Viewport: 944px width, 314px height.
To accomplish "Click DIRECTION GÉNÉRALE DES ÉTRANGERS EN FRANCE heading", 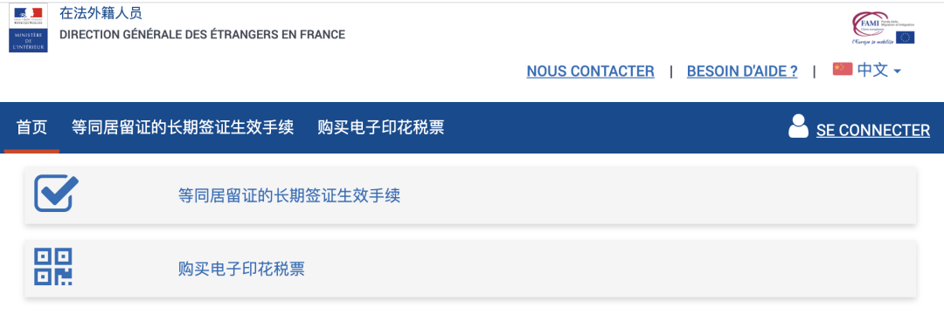I will click(202, 35).
